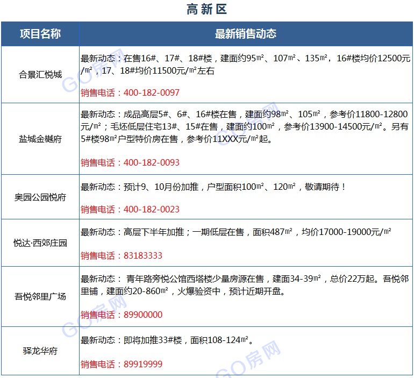Click sales phone 400-182-0093
The image size is (414, 378).
[x=152, y=162]
